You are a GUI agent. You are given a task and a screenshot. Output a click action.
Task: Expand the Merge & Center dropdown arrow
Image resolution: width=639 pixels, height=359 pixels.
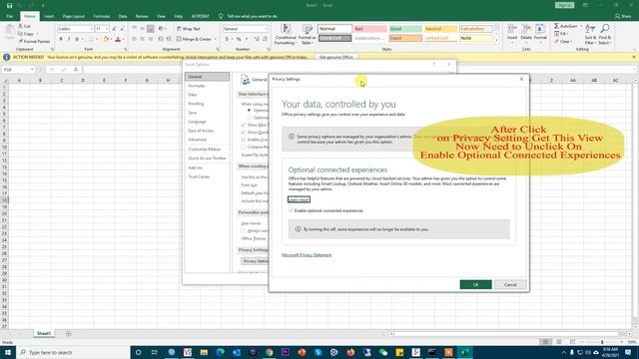point(216,39)
